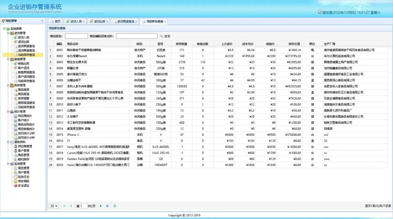Collapse the 库存管理 tree node

click(8, 85)
